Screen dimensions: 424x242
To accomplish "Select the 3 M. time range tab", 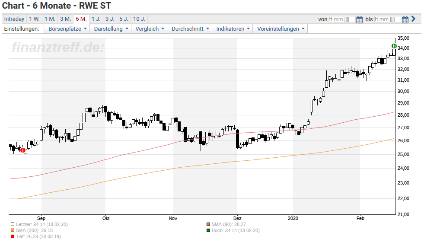I will point(65,19).
